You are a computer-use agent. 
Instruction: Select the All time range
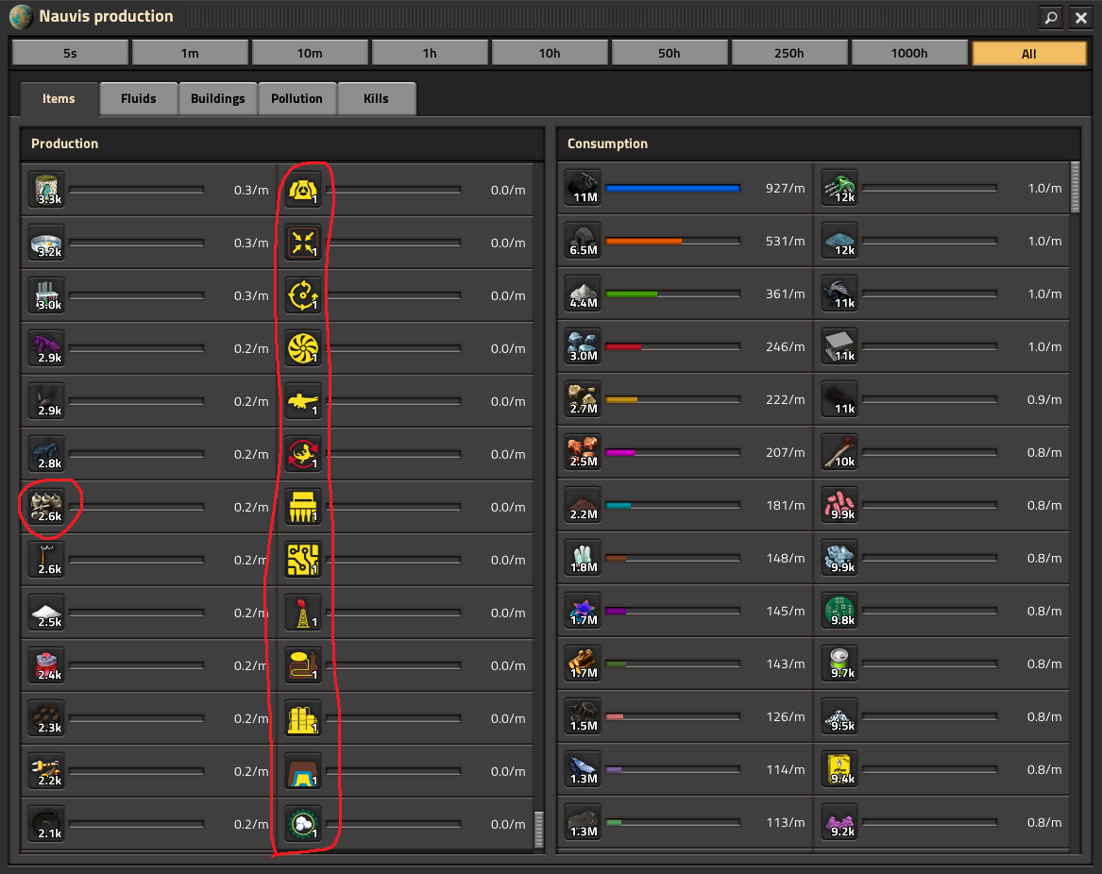click(x=1029, y=54)
